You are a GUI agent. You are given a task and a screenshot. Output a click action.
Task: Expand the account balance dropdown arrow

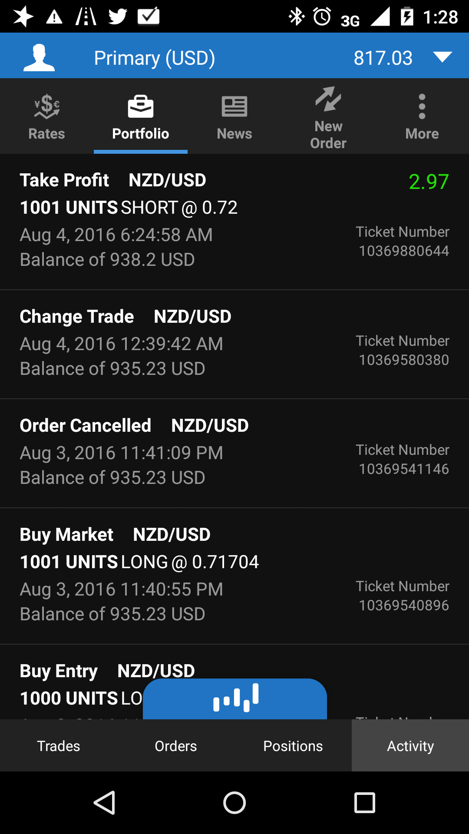click(442, 57)
